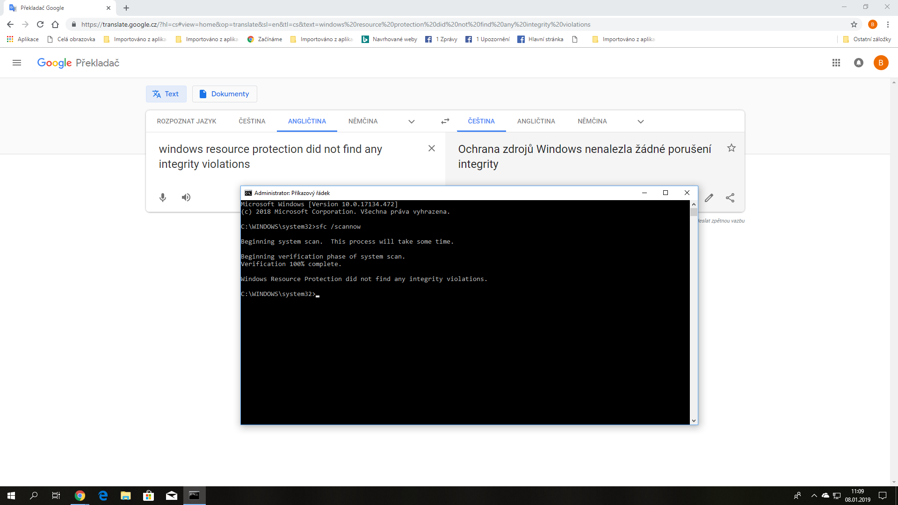Share the translation via share icon
The image size is (898, 505).
coord(730,198)
